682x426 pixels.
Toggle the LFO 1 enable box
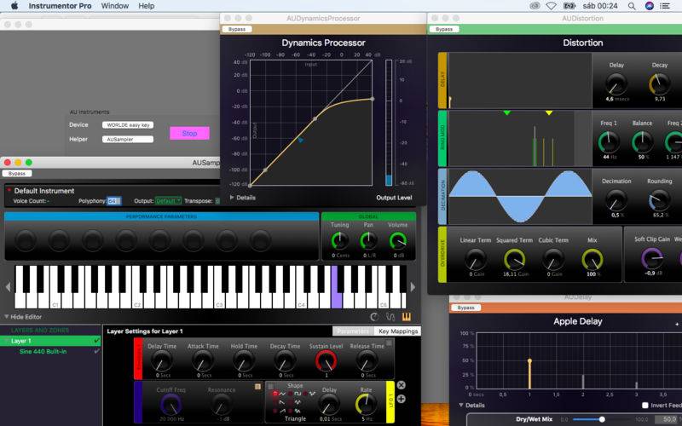pos(270,387)
